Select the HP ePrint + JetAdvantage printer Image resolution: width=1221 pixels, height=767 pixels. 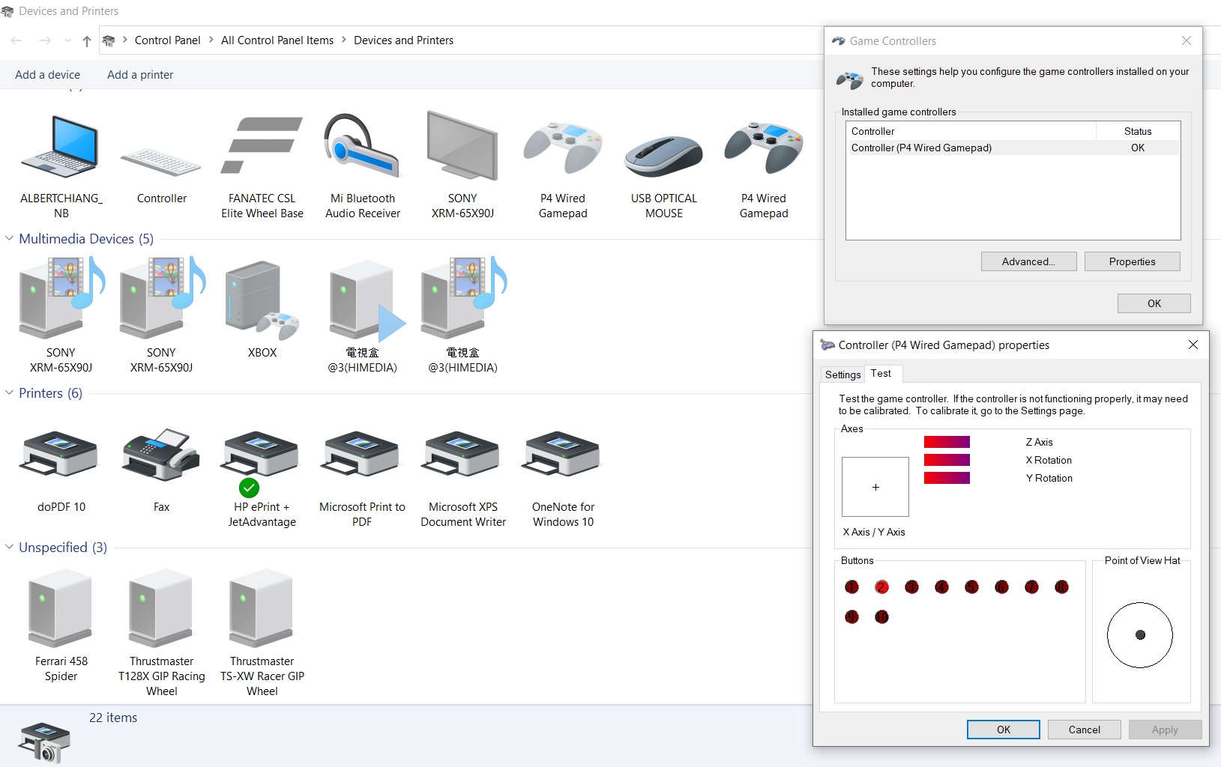(262, 478)
